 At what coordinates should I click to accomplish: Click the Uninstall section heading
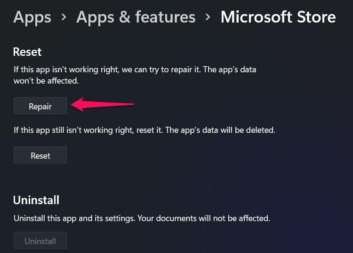tap(36, 200)
